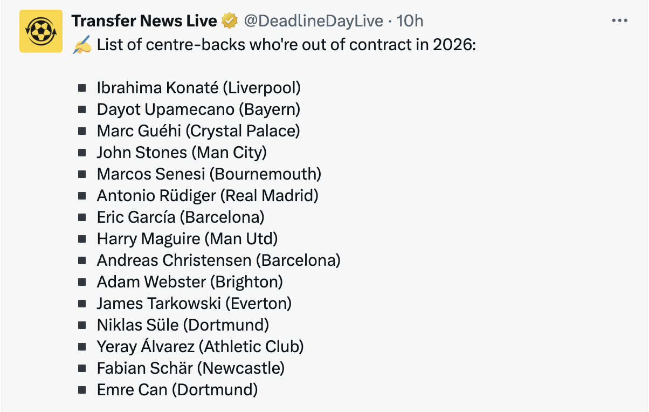Select the Yeray Álvarez (Athletic Club) entry
Screen dimensions: 649x412
[200, 347]
